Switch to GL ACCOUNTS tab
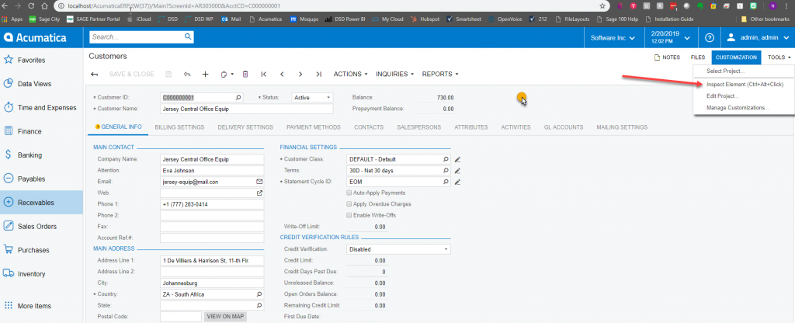This screenshot has width=795, height=323. tap(564, 127)
